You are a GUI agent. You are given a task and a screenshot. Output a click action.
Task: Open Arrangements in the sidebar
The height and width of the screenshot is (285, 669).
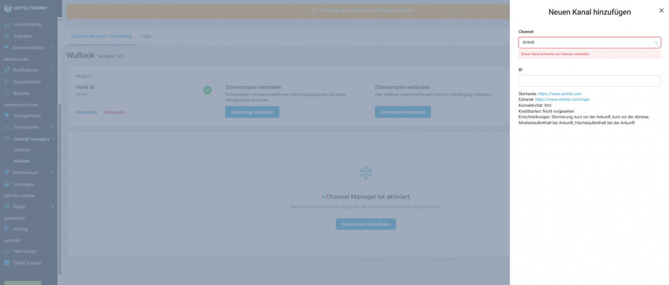tap(27, 116)
